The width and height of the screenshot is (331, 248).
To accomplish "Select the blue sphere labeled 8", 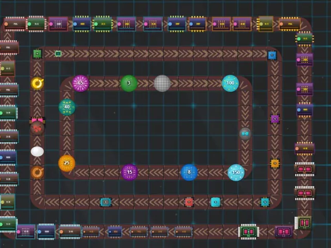I will [189, 172].
